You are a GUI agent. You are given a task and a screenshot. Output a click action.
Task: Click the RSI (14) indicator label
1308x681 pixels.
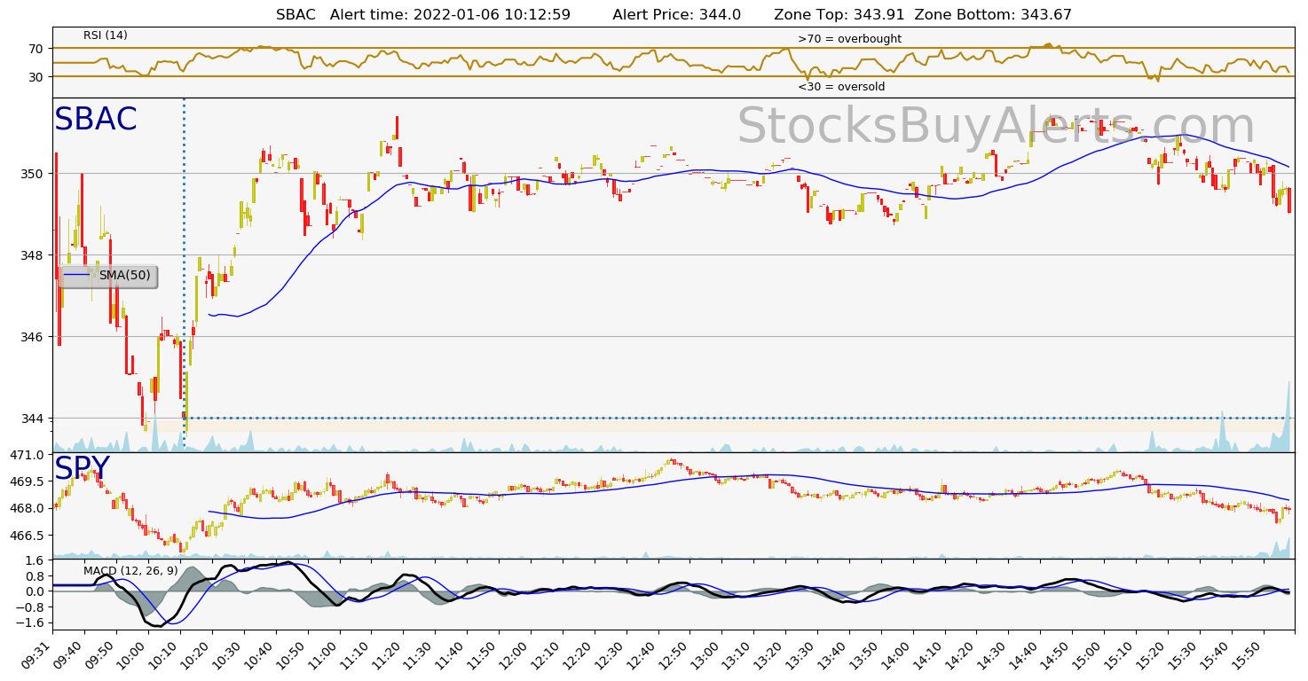click(106, 35)
